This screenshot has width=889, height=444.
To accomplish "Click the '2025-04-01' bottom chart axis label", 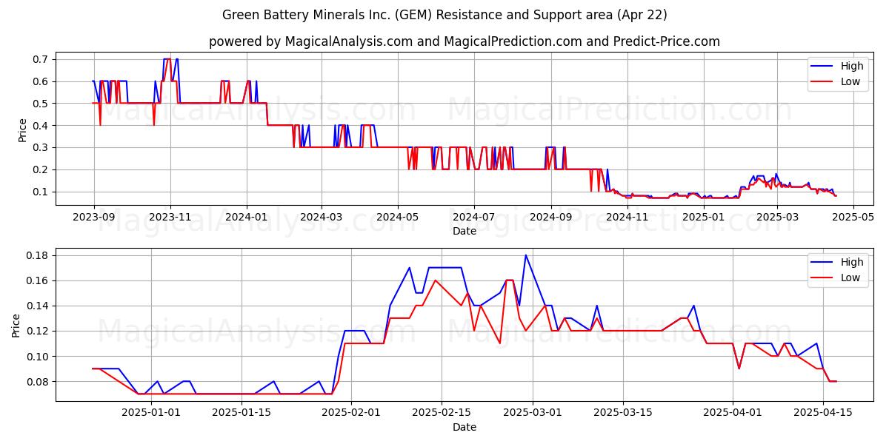I will [733, 413].
